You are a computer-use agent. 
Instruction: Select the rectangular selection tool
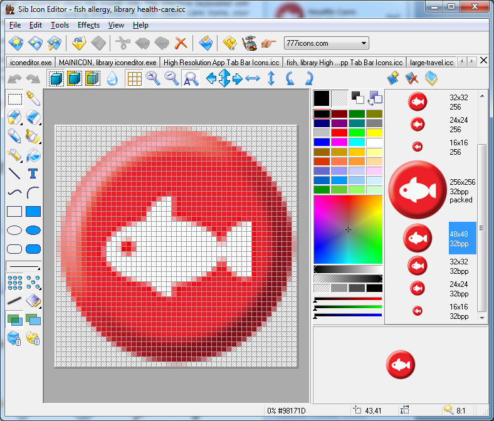pos(14,99)
